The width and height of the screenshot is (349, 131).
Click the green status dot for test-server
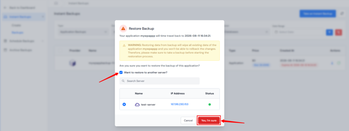(210, 105)
